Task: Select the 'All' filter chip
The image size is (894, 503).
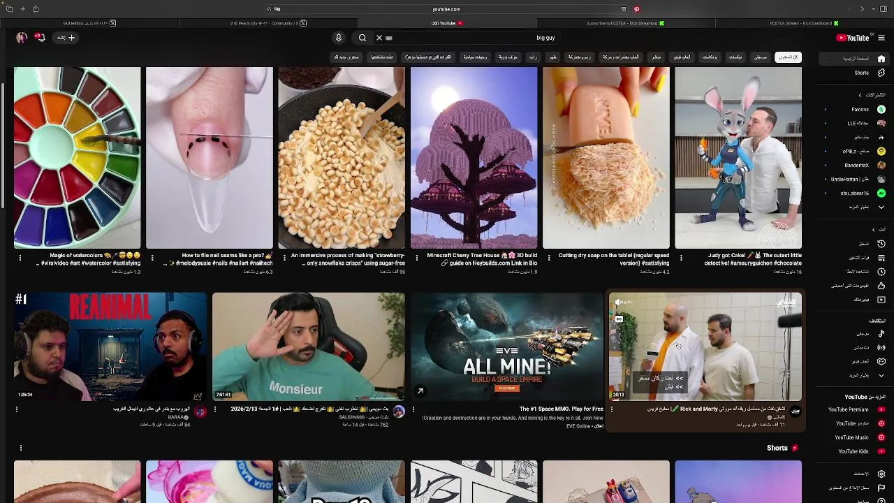Action: (789, 57)
